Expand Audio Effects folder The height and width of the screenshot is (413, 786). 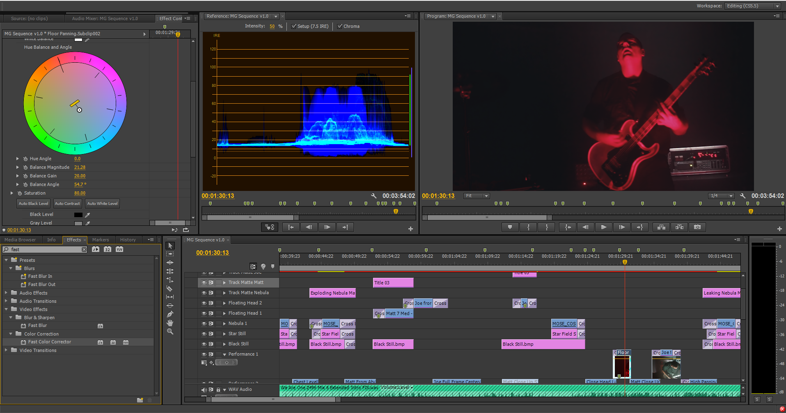click(6, 293)
